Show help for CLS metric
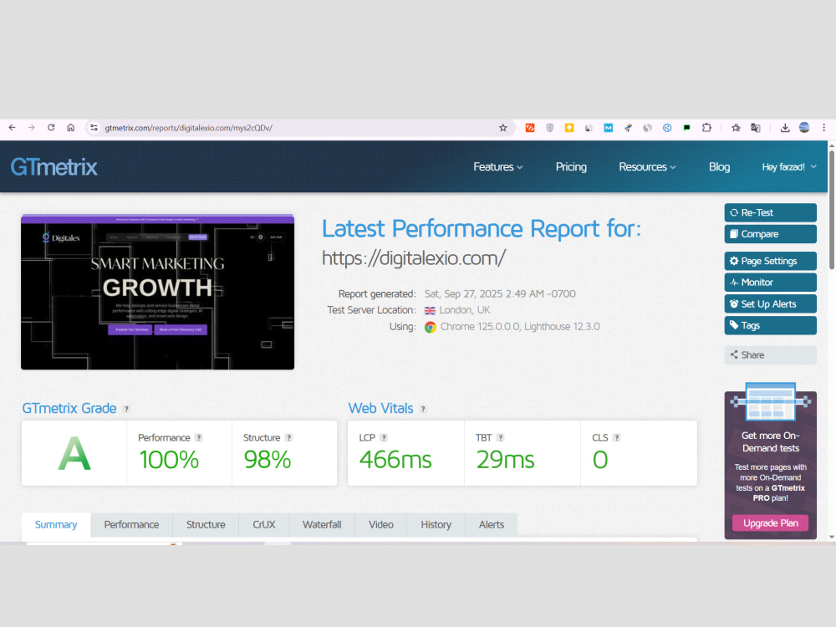 pyautogui.click(x=617, y=438)
